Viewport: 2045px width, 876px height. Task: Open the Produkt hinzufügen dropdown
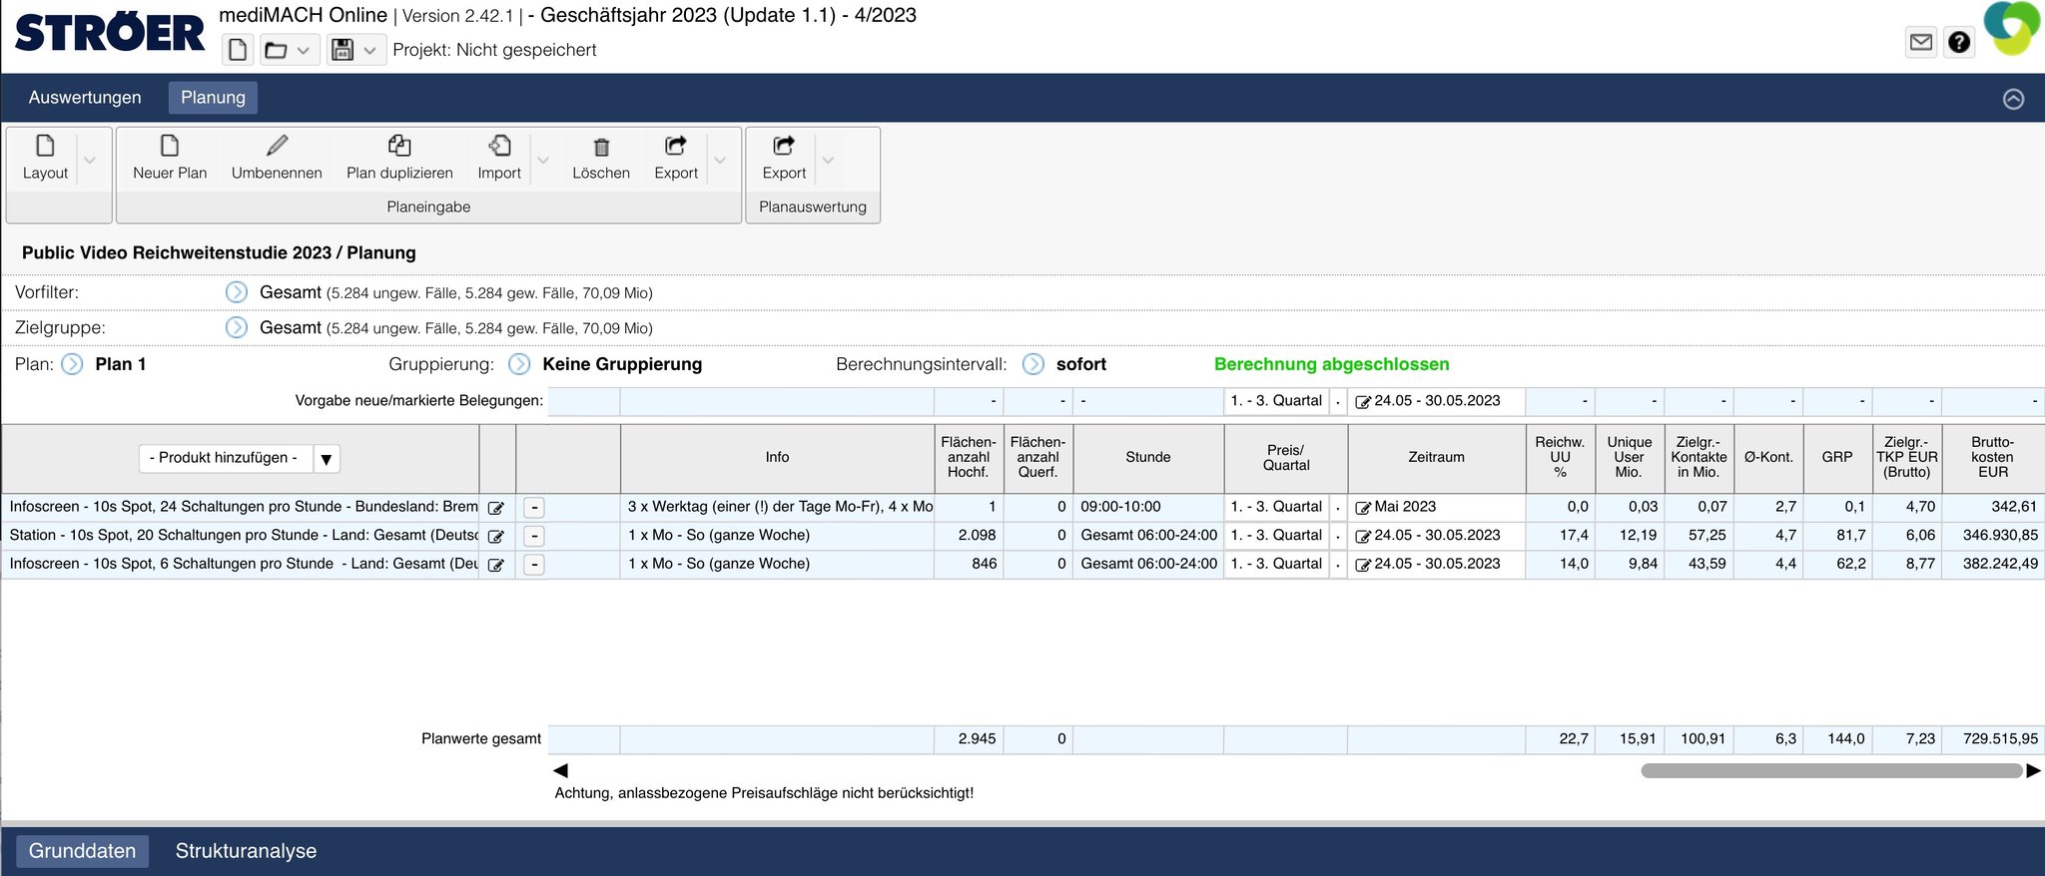(326, 459)
